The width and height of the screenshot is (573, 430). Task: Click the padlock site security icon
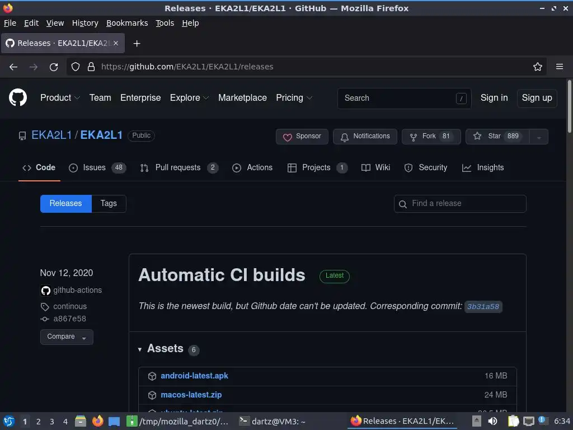tap(91, 67)
